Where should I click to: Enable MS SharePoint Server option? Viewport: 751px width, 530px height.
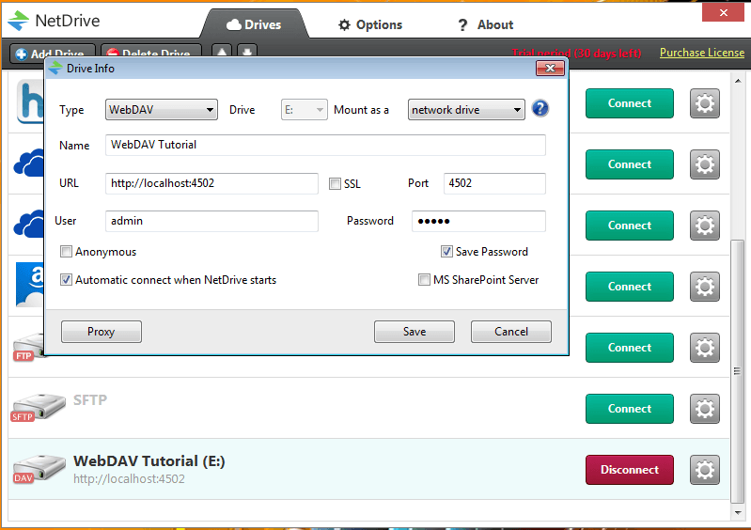(424, 280)
